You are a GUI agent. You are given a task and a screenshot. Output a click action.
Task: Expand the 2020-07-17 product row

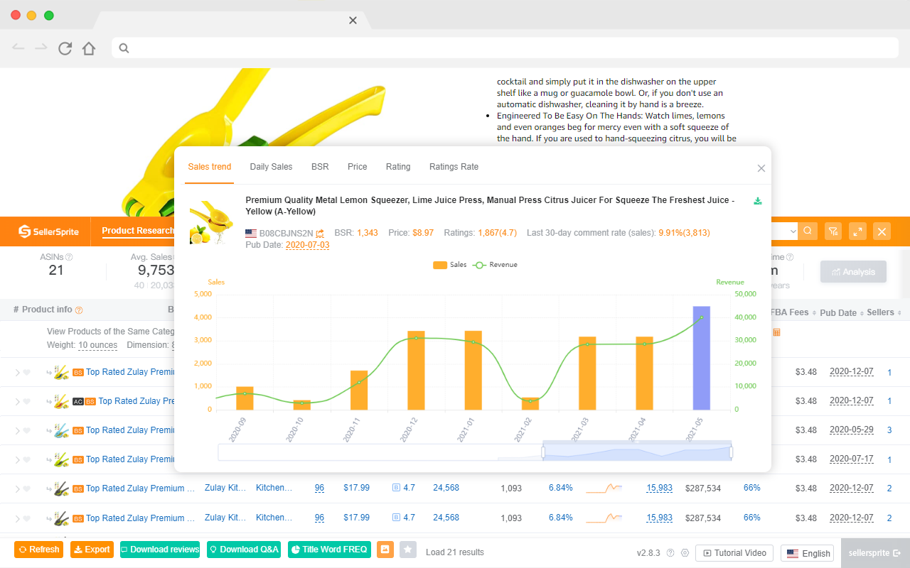[x=18, y=460]
